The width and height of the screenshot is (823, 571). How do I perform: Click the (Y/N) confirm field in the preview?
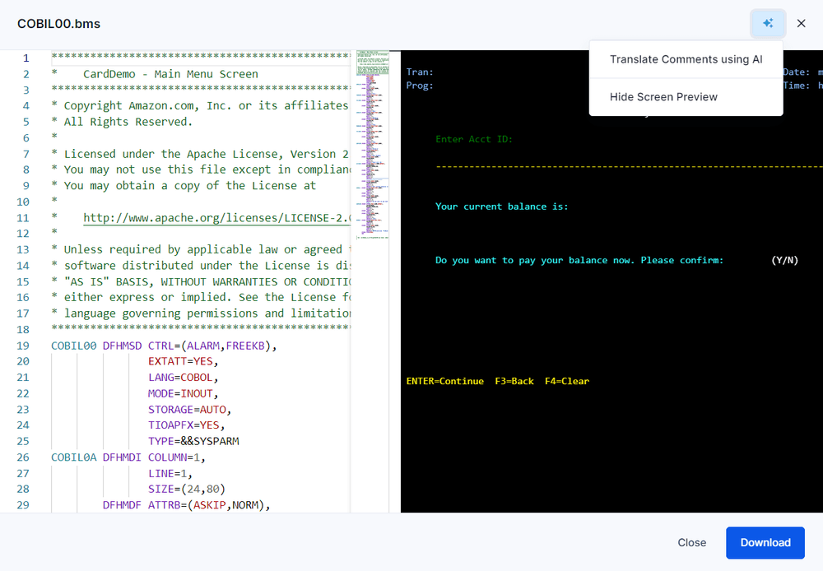tap(782, 260)
